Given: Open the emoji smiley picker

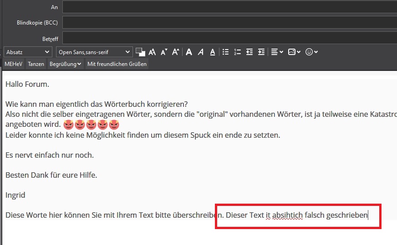Looking at the screenshot, I should point(311,52).
